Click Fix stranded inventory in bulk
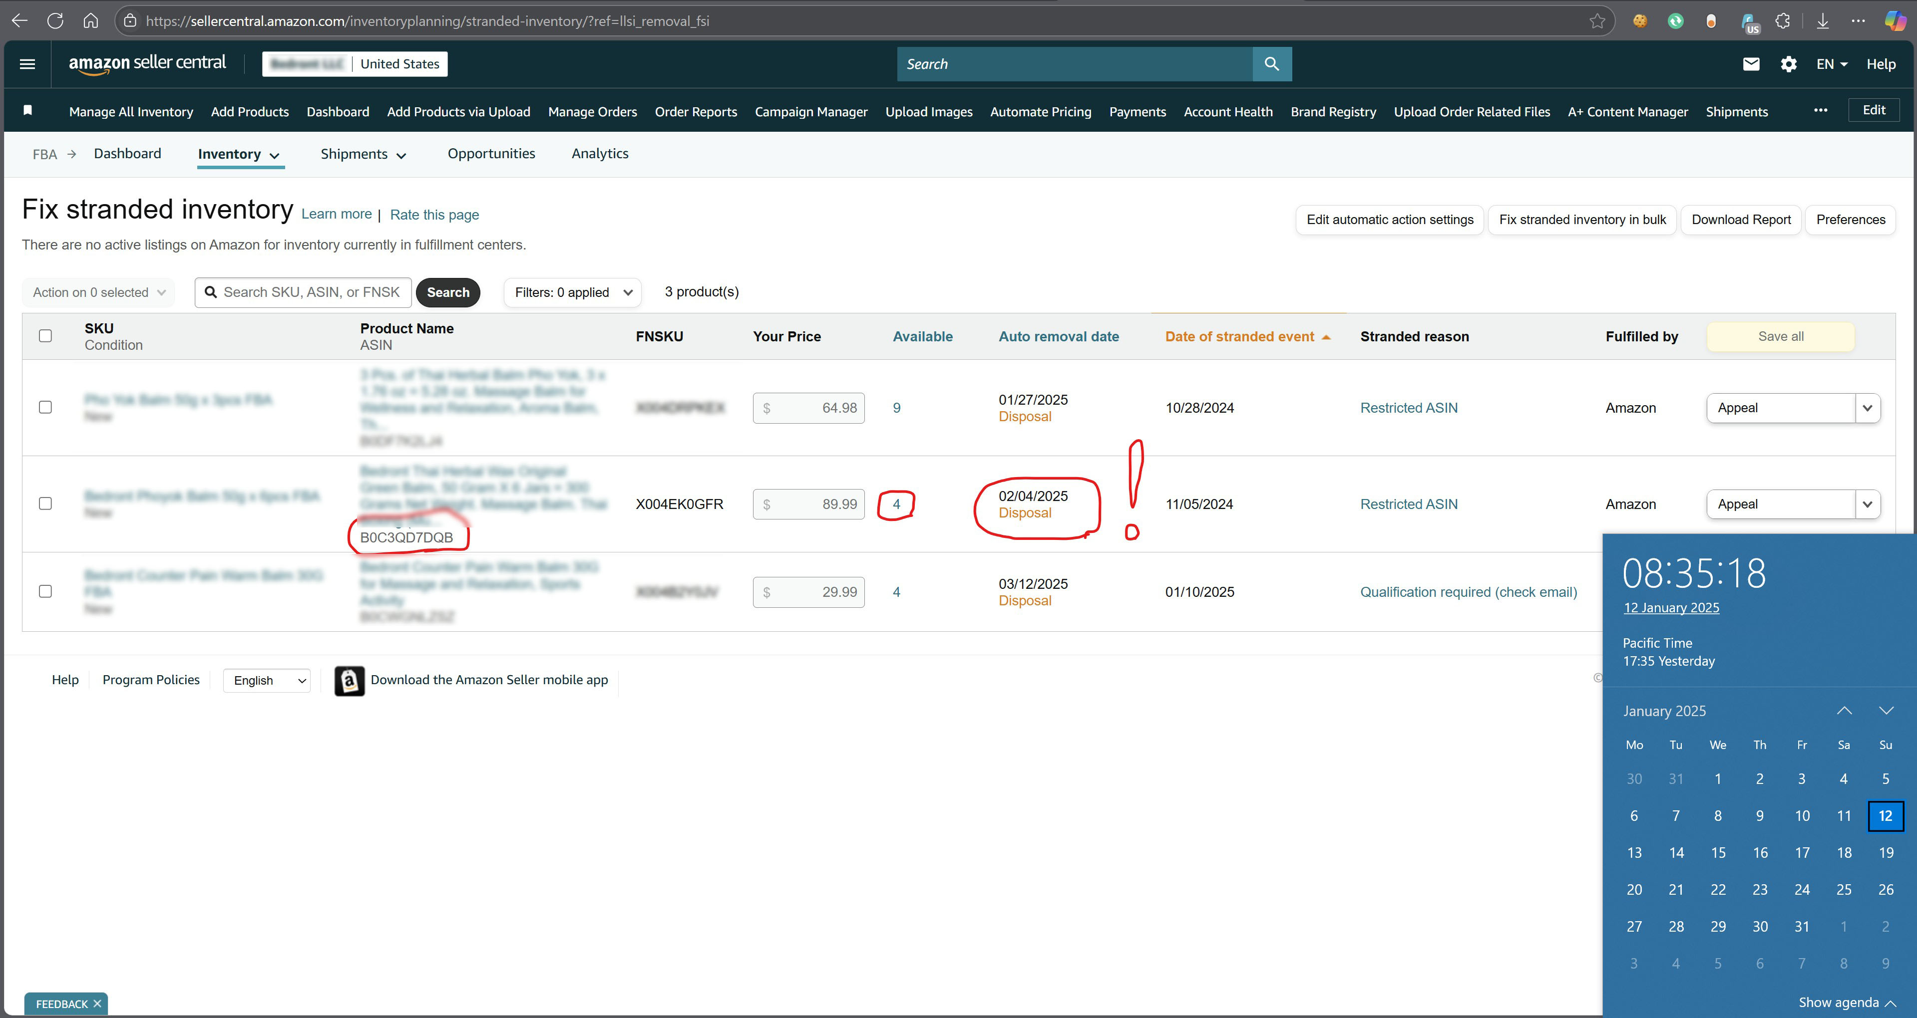 point(1582,220)
